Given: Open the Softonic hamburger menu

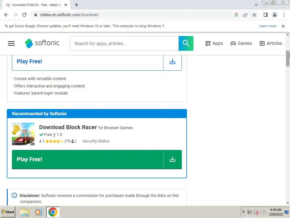Looking at the screenshot, I should [x=11, y=43].
